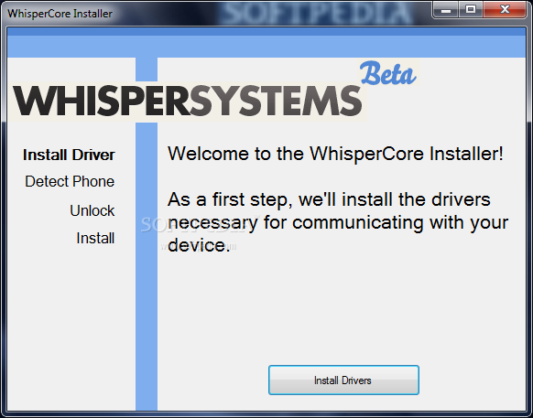
Task: Close the WhisperCore Installer window
Action: 505,10
